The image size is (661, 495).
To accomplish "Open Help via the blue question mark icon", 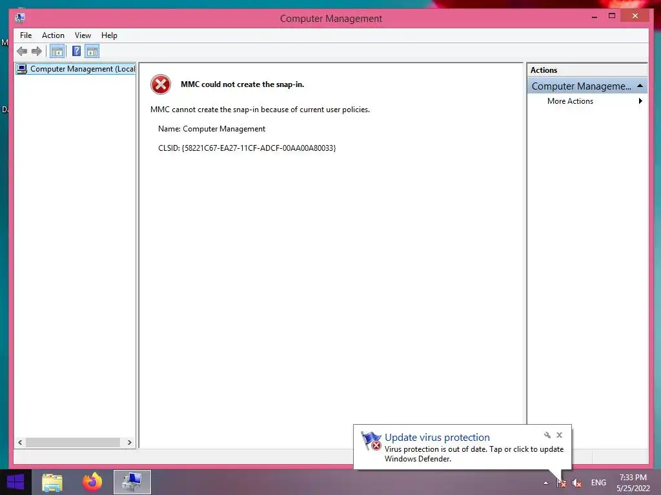I will tap(76, 52).
